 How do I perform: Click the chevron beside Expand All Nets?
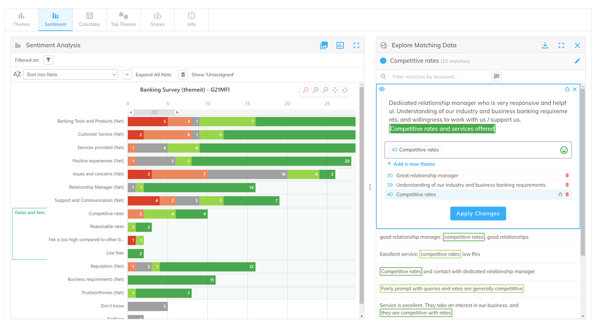click(x=127, y=74)
